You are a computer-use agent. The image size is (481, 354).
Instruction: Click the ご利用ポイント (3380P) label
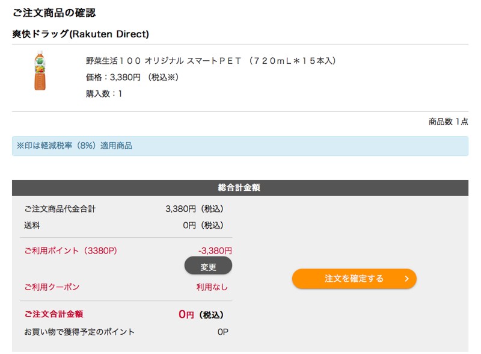(70, 250)
